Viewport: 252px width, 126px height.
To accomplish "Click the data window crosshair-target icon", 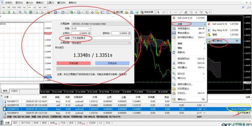I will coord(92,12).
